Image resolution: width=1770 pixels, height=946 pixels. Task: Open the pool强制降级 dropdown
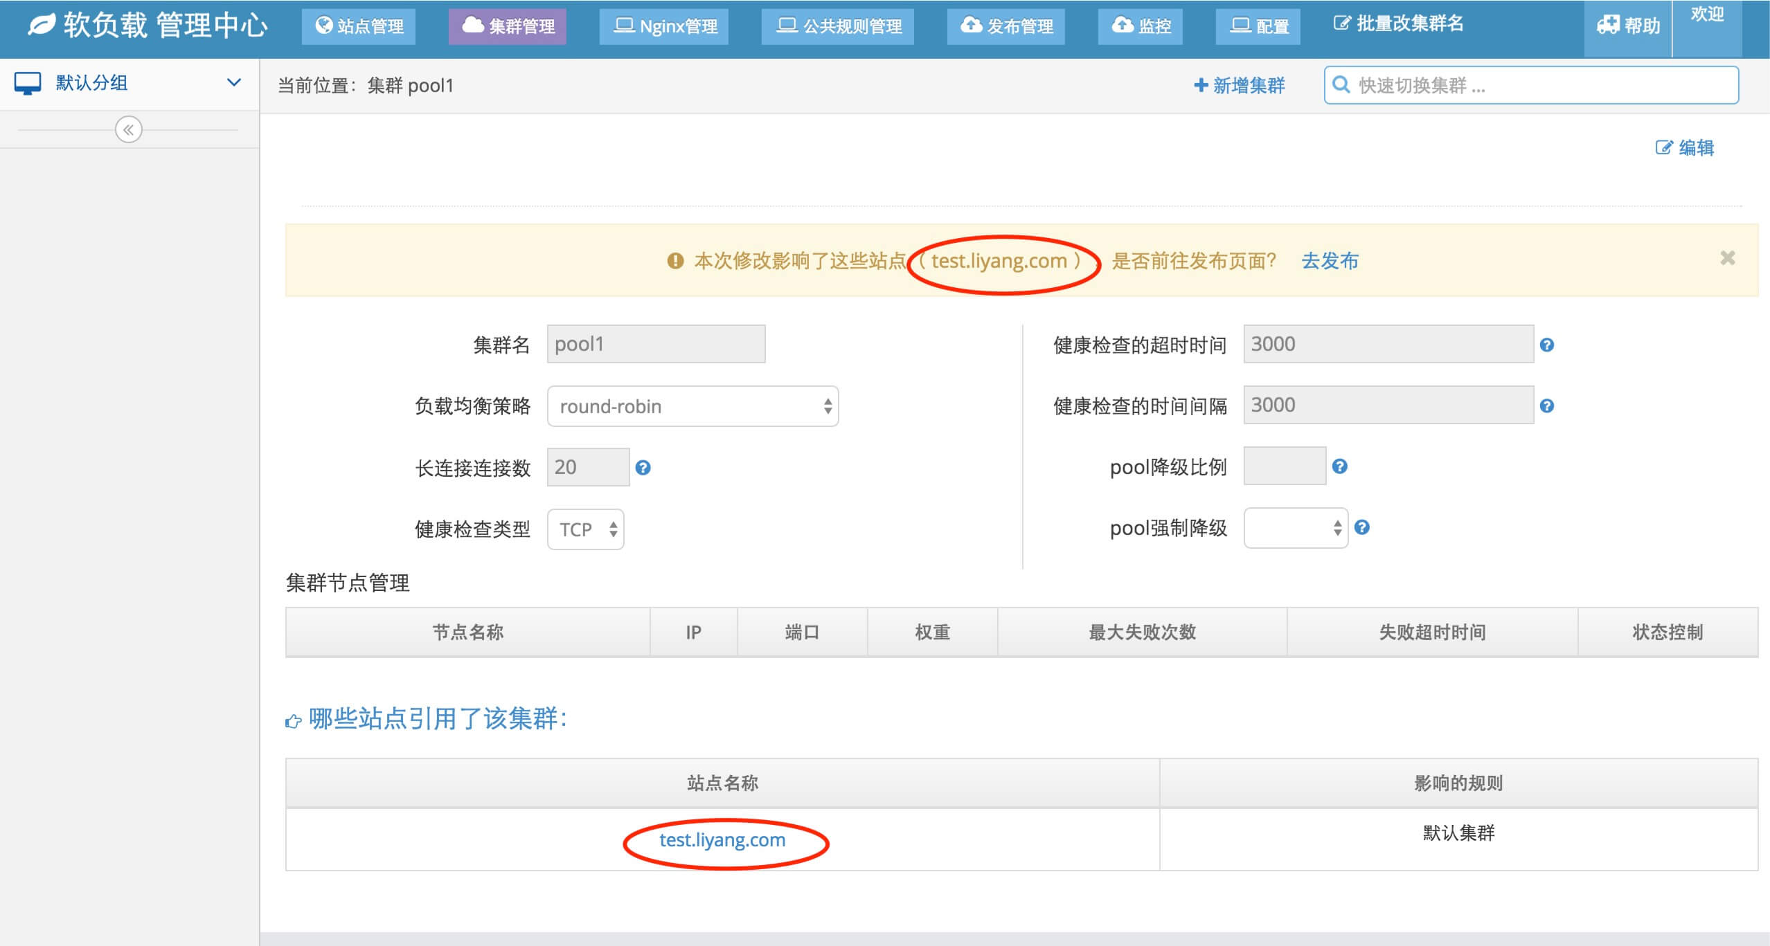pyautogui.click(x=1296, y=528)
